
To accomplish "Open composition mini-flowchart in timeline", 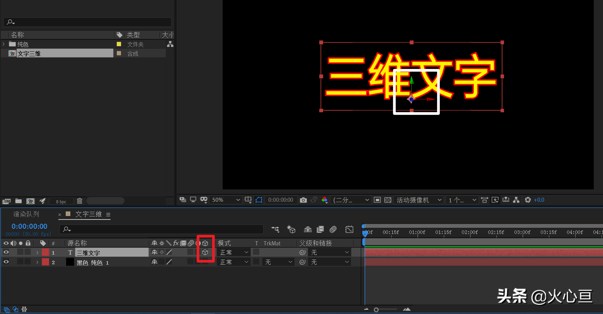I will 275,229.
